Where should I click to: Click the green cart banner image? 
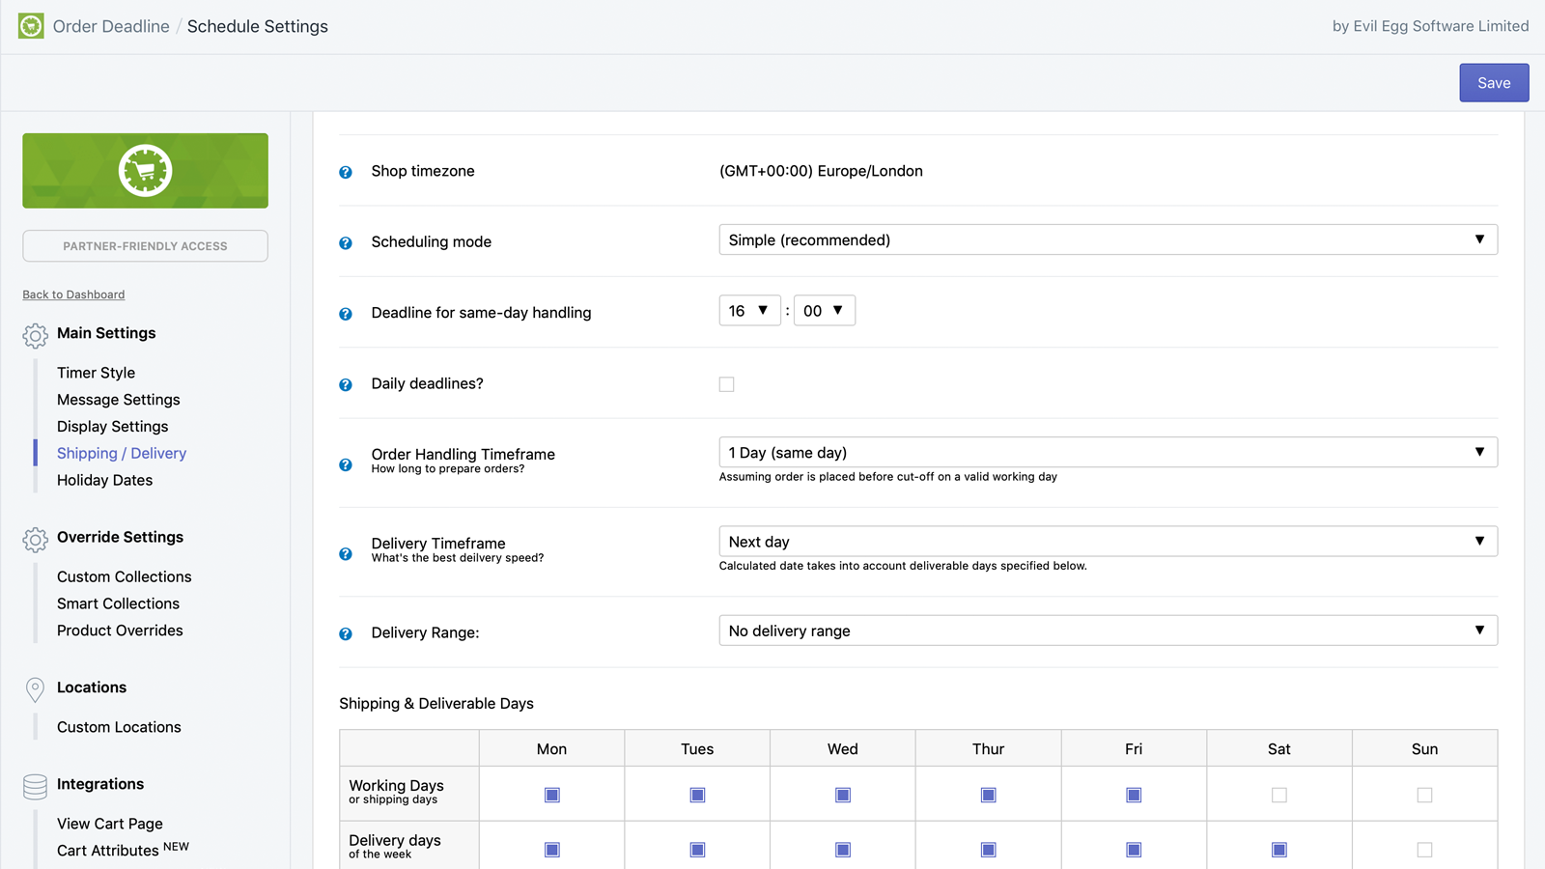[145, 171]
